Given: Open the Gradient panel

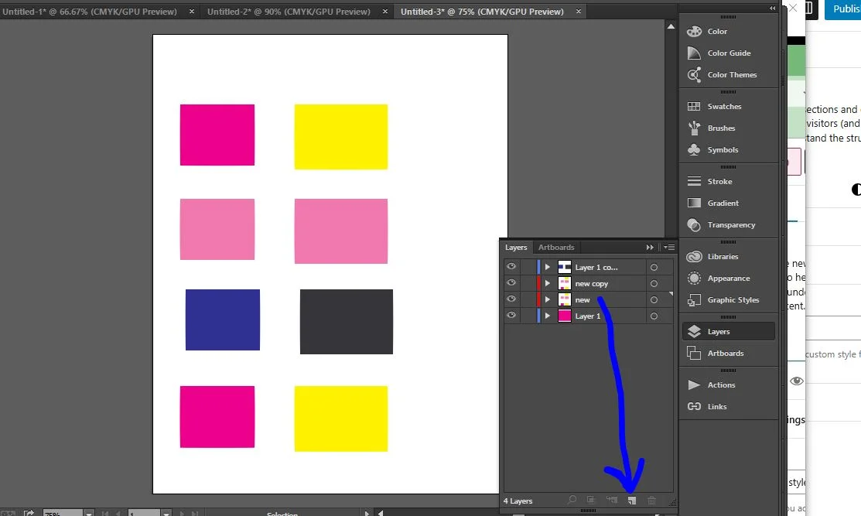Looking at the screenshot, I should point(723,203).
